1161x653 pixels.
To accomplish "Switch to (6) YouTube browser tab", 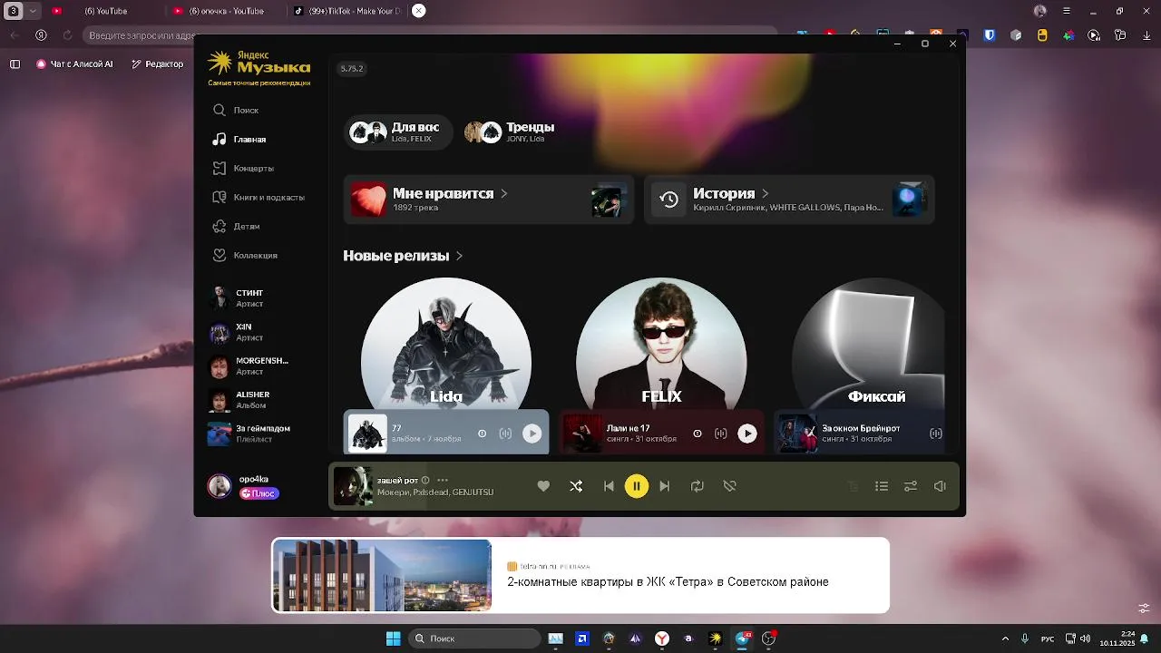I will point(105,11).
